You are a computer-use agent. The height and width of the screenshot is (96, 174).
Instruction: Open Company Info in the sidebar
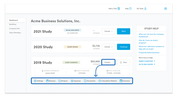[14, 28]
